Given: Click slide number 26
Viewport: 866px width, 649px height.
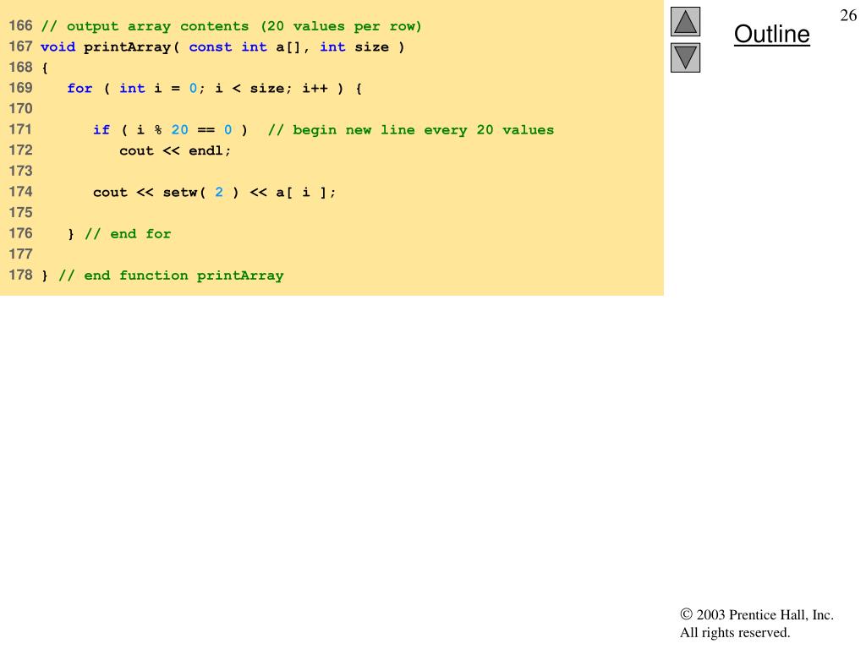Looking at the screenshot, I should [x=848, y=15].
